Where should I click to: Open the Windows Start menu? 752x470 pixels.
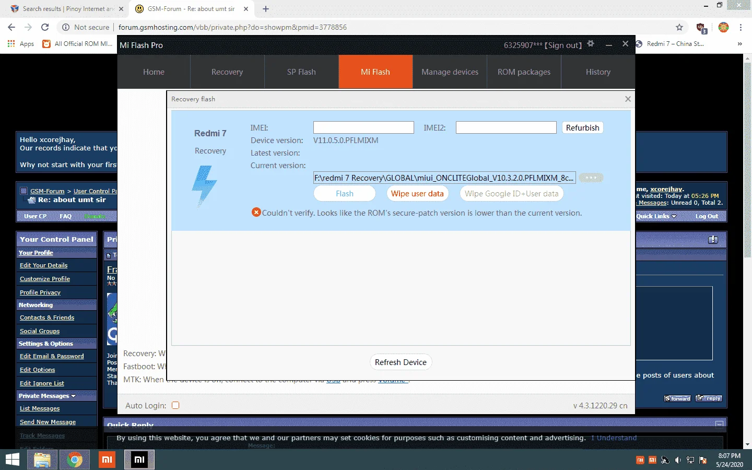tap(13, 460)
